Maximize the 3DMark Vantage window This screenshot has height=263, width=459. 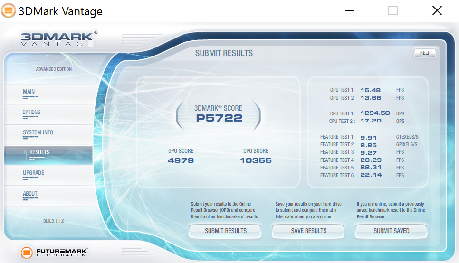[x=393, y=11]
